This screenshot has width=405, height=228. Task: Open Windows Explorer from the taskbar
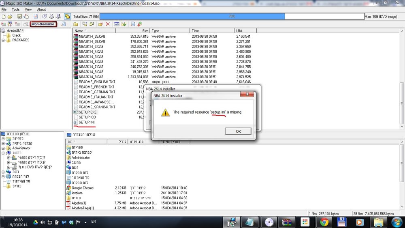point(378,222)
